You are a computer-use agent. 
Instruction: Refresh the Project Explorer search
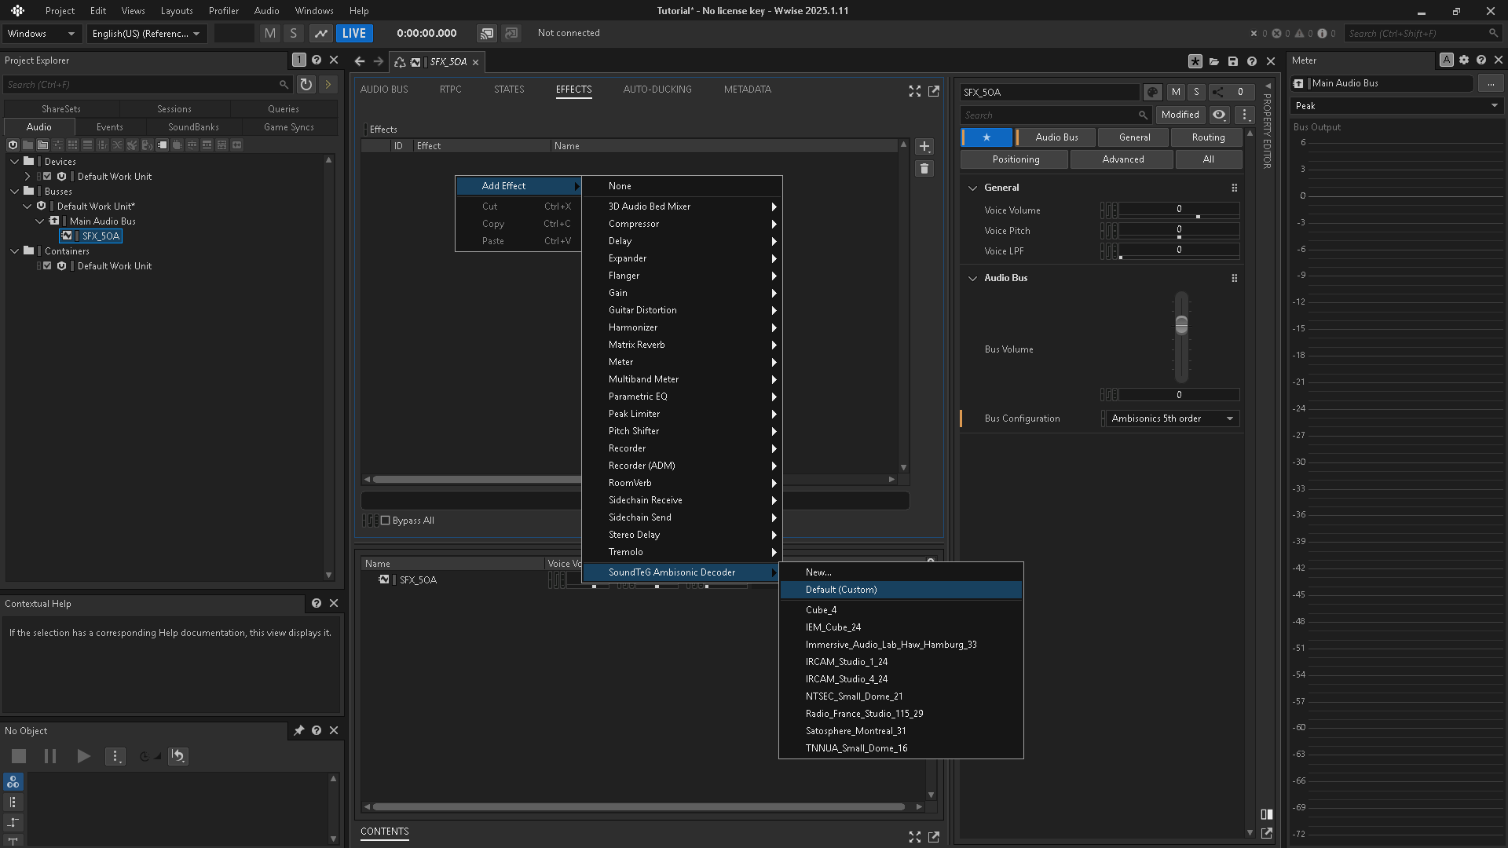(306, 84)
